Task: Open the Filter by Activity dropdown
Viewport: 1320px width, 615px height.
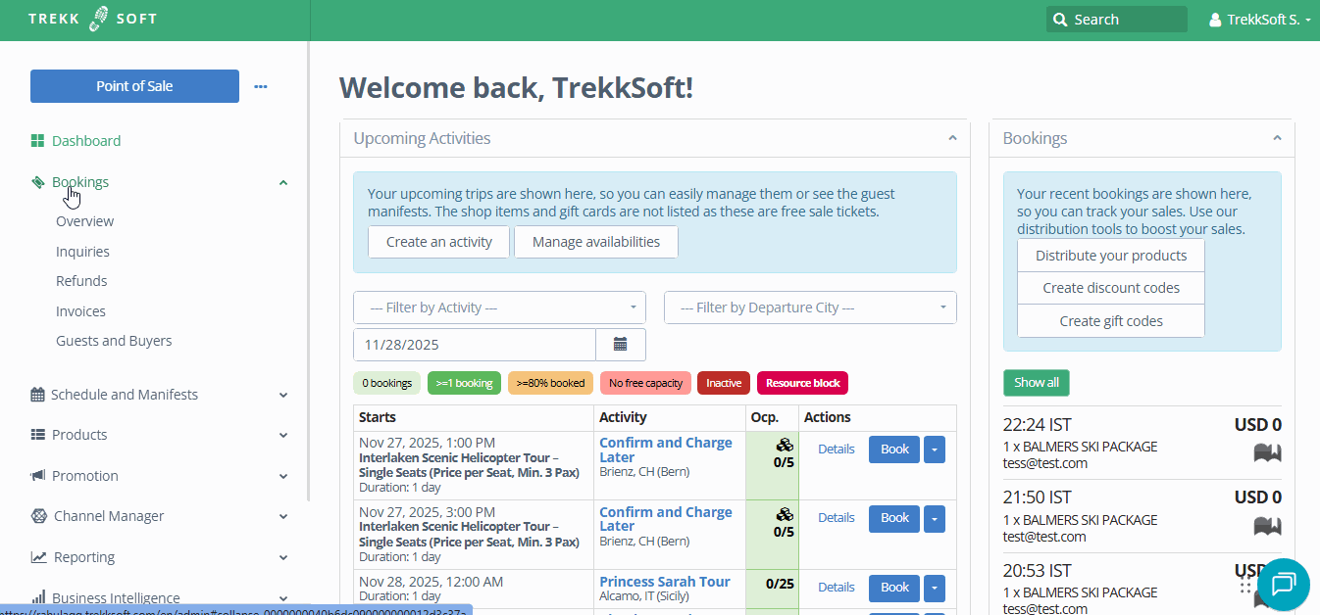Action: (x=499, y=307)
